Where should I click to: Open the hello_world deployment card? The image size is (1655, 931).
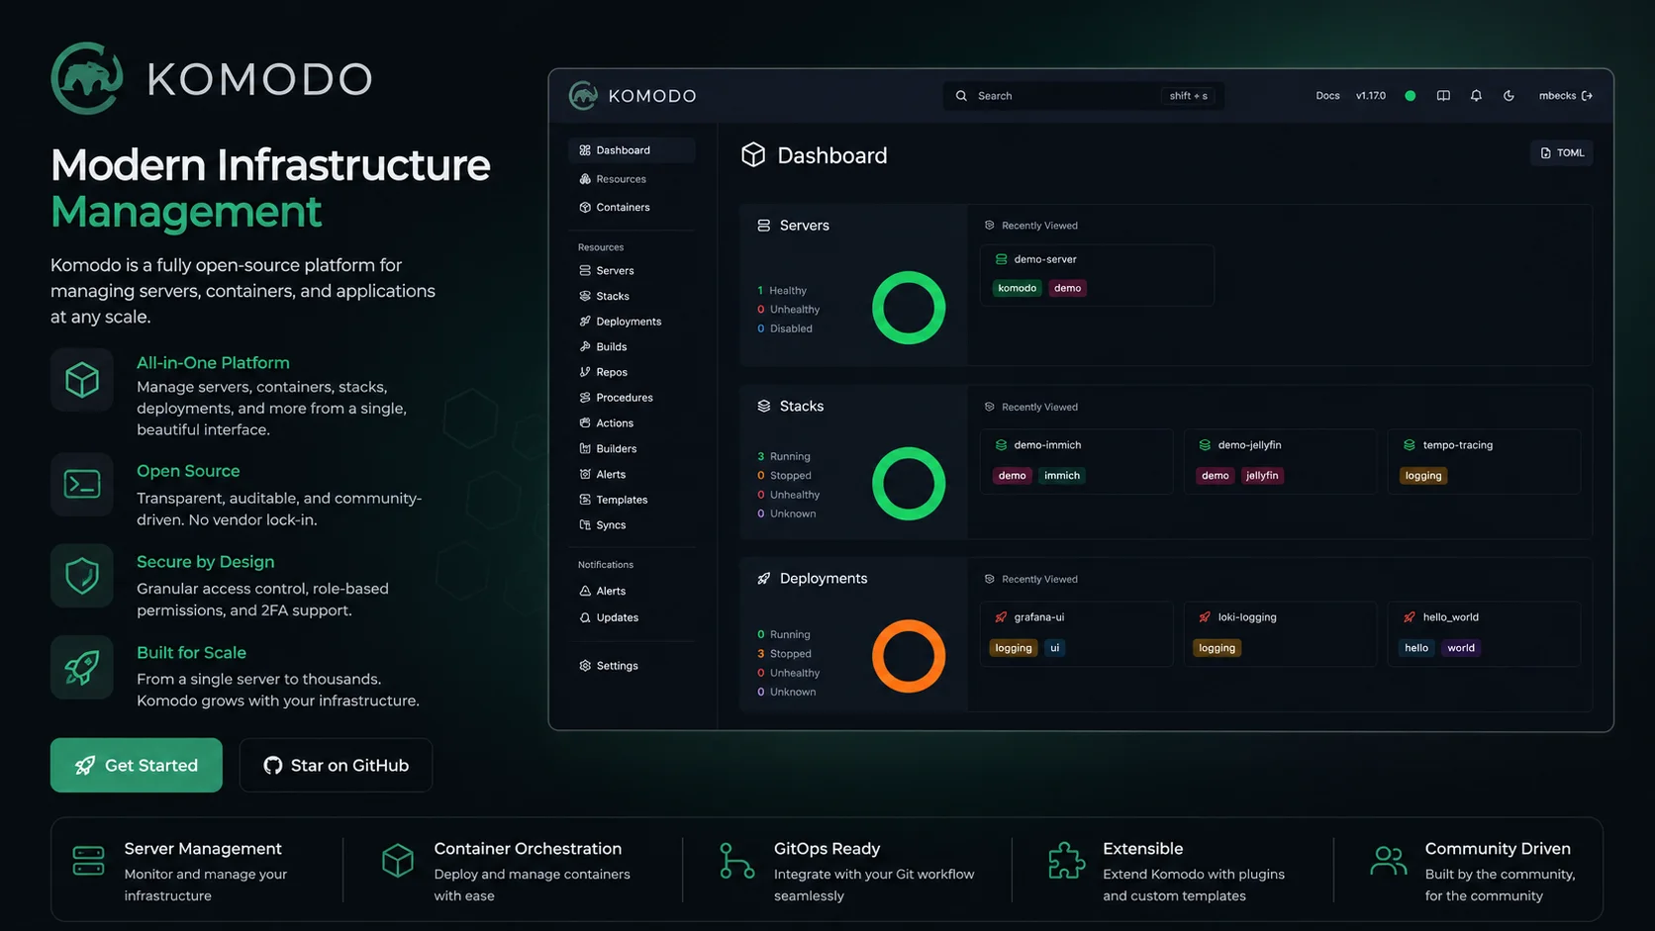point(1484,633)
